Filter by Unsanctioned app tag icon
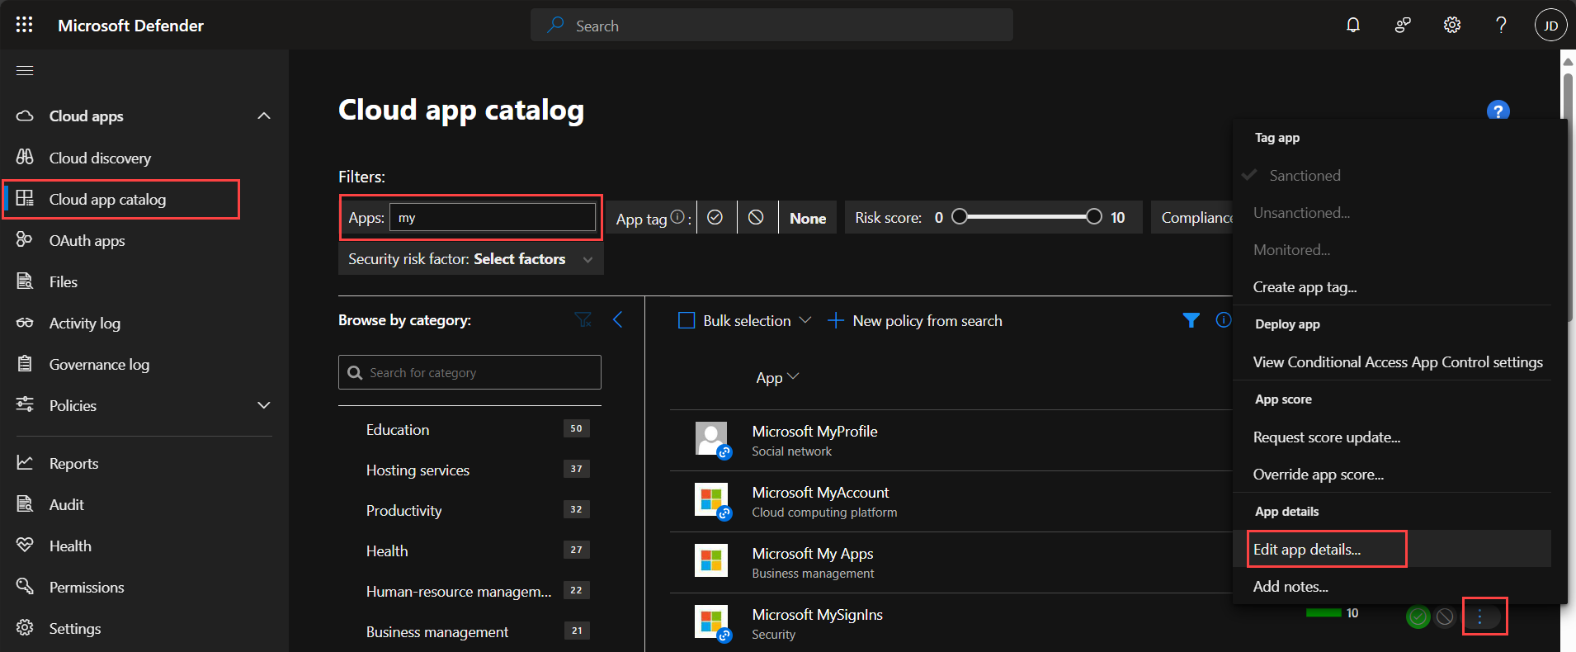The width and height of the screenshot is (1576, 652). (x=756, y=217)
